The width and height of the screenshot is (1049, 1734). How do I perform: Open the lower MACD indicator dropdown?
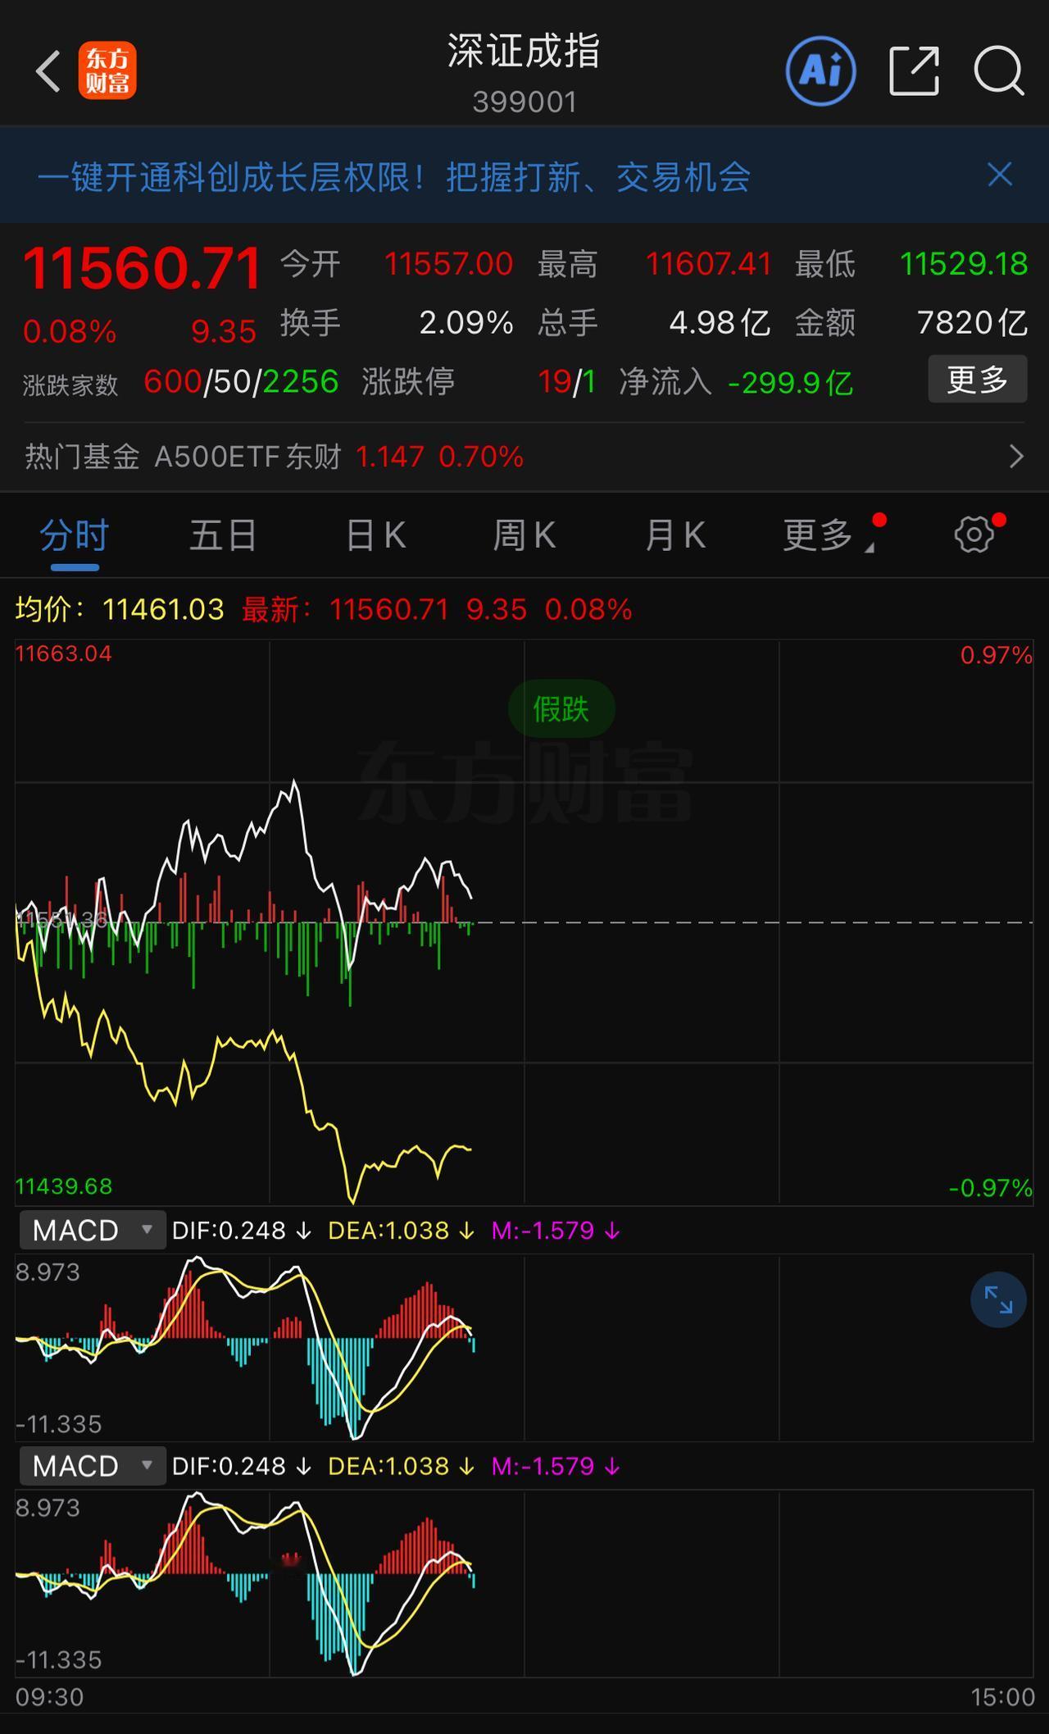coord(92,1465)
